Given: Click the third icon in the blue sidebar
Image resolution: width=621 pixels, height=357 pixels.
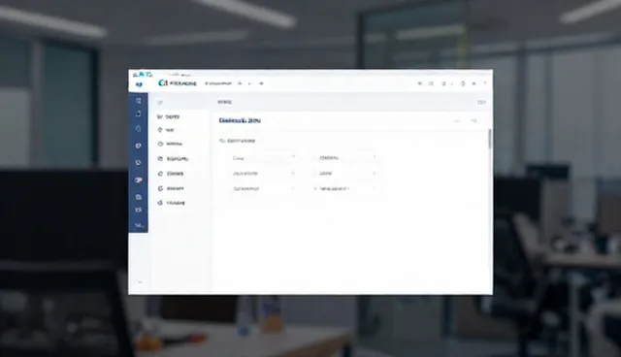Looking at the screenshot, I should coord(138,129).
